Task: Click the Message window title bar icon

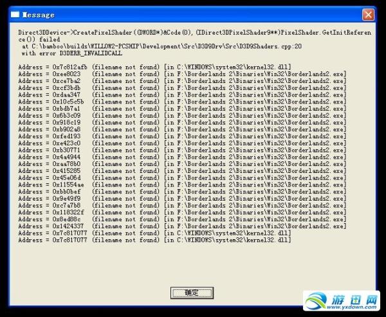Action: [x=15, y=15]
